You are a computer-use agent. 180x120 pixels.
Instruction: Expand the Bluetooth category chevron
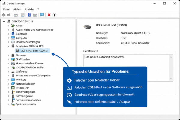pyautogui.click(x=8, y=34)
